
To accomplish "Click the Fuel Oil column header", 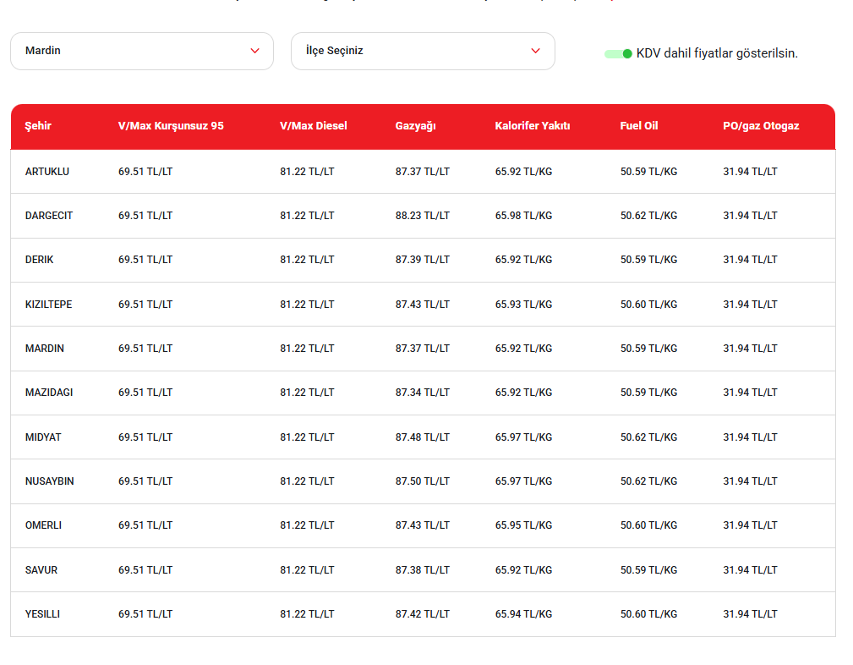I will click(639, 126).
